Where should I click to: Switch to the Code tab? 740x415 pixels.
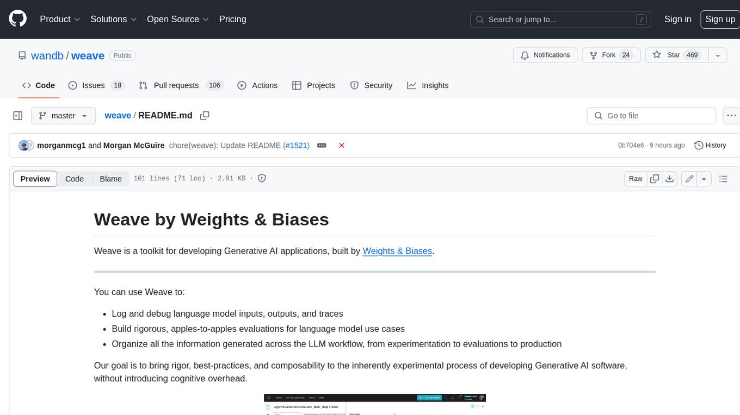pyautogui.click(x=38, y=85)
